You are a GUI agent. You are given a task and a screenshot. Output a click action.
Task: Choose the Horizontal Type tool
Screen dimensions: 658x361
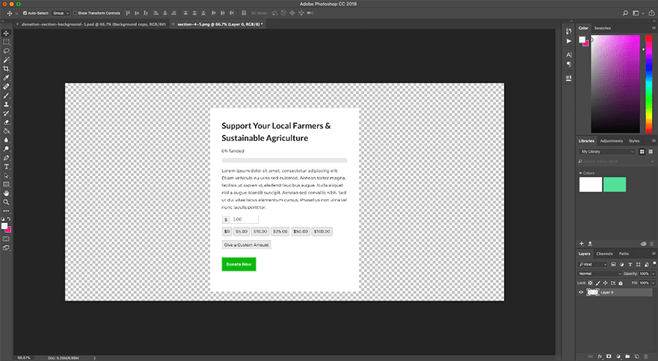pos(6,166)
